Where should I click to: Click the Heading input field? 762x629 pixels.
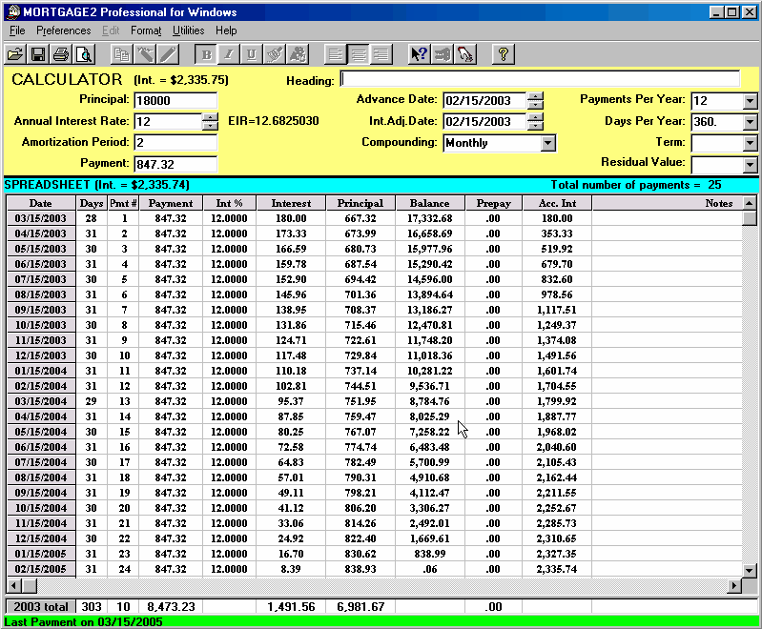540,79
